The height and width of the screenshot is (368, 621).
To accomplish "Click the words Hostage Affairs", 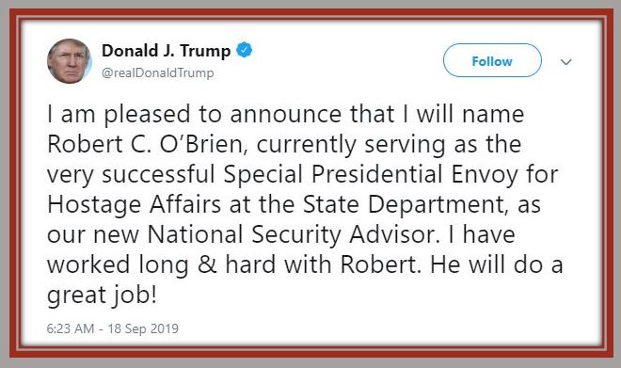I will (x=135, y=205).
